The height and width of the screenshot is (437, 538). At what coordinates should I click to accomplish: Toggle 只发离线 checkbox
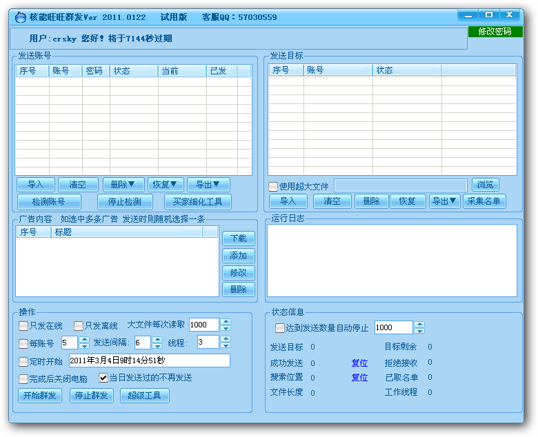[79, 325]
